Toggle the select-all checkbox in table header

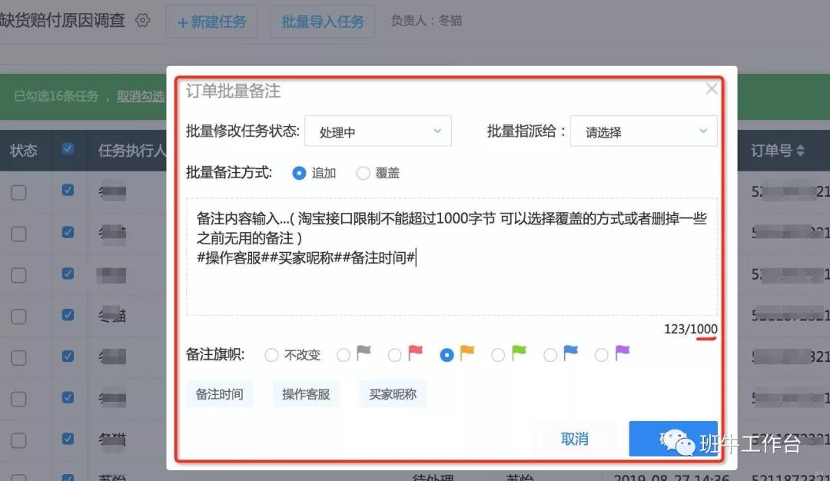[x=68, y=150]
